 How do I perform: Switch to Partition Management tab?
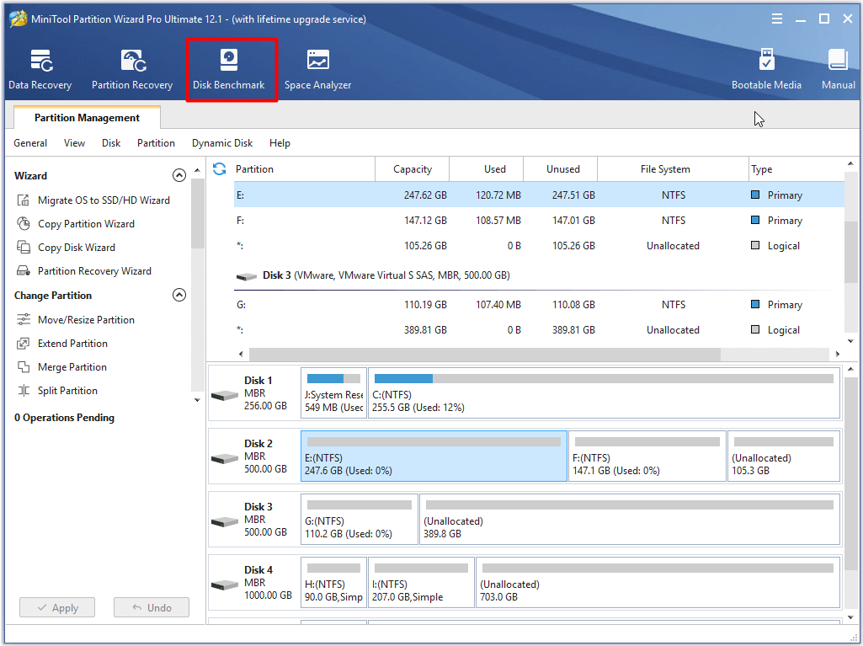point(87,118)
